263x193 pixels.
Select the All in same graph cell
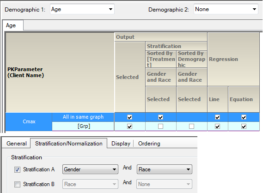pos(83,117)
